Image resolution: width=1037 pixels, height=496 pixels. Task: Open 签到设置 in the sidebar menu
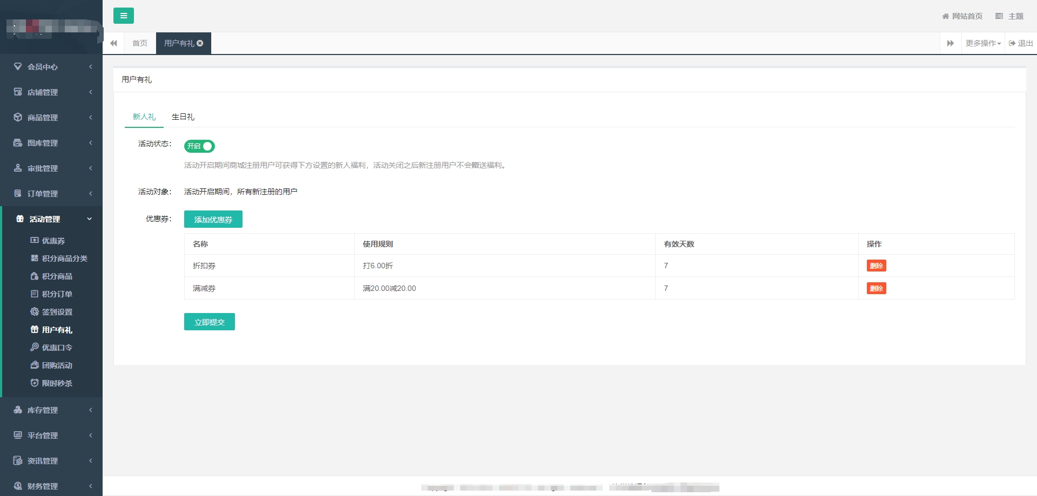pyautogui.click(x=57, y=311)
